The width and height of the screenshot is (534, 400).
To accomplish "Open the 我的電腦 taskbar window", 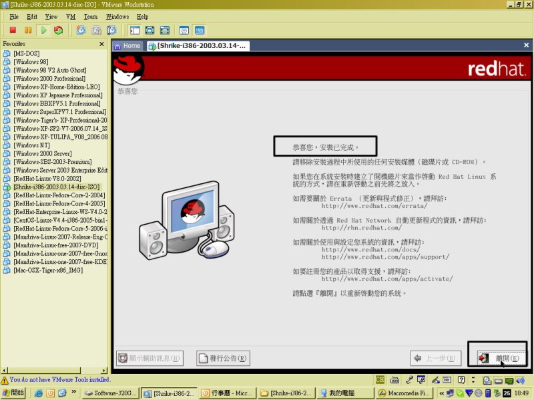I will coord(344,393).
